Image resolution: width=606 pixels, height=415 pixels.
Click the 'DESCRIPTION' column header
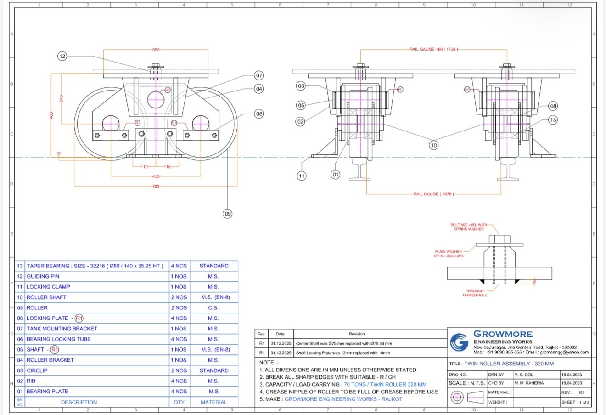click(x=97, y=402)
